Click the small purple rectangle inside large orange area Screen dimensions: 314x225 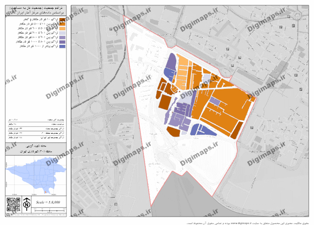point(215,102)
